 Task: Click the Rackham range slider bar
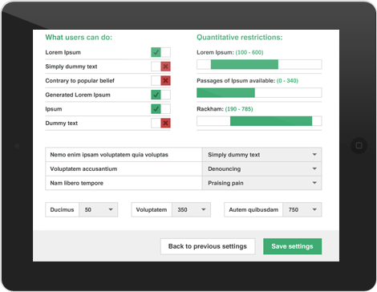(x=259, y=121)
